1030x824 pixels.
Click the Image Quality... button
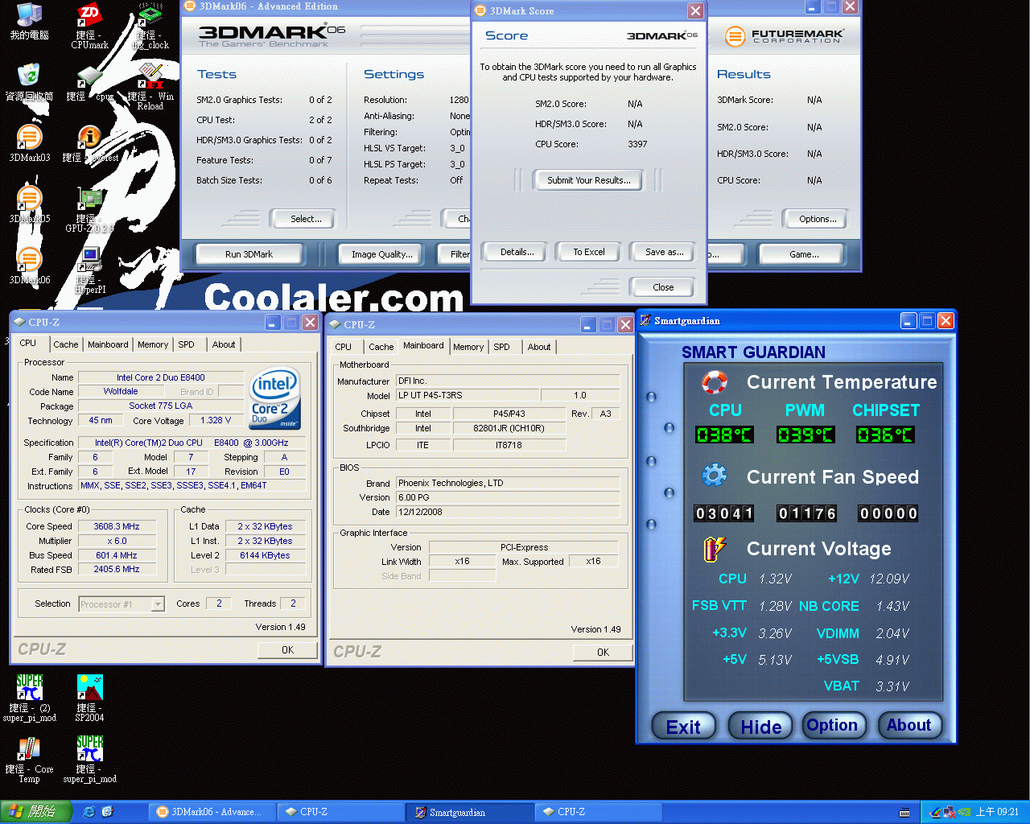(381, 254)
